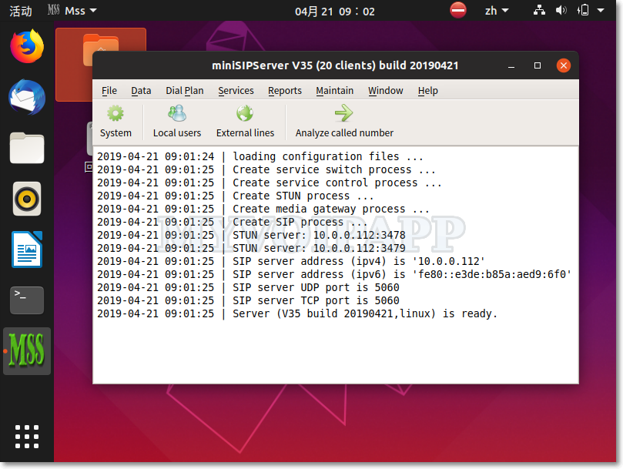This screenshot has height=469, width=623.
Task: Launch Firefox from the dock
Action: (x=27, y=46)
